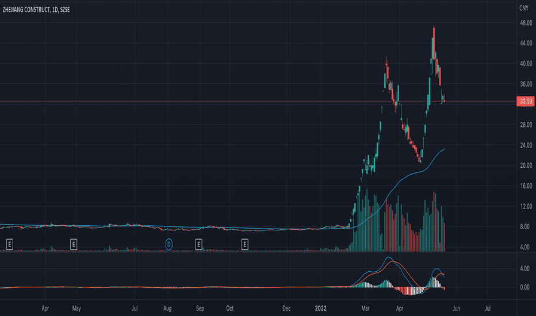The width and height of the screenshot is (536, 316).
Task: Click the first E earnings marker before Apr
Action: [x=10, y=244]
